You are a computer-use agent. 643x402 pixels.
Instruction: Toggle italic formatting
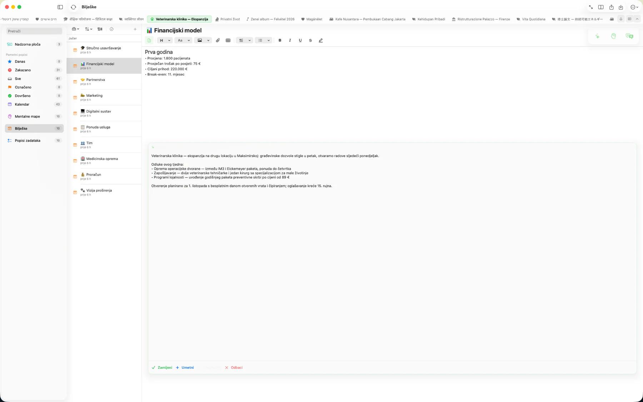(290, 40)
